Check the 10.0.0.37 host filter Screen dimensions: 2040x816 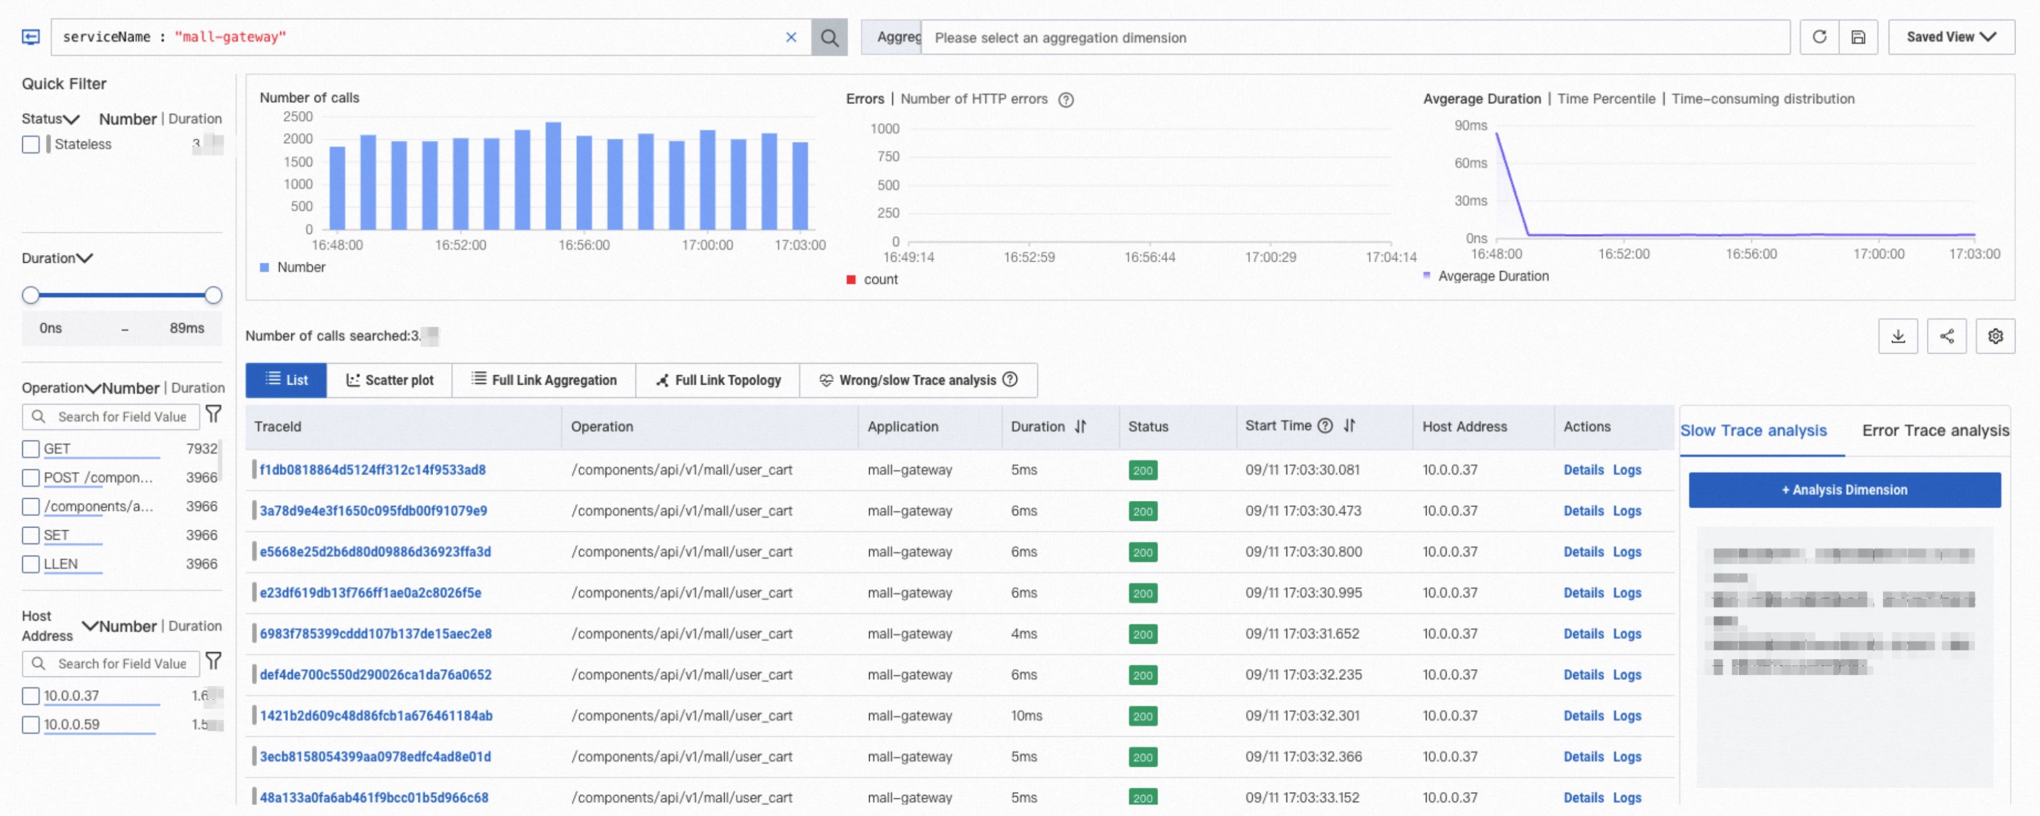tap(31, 696)
